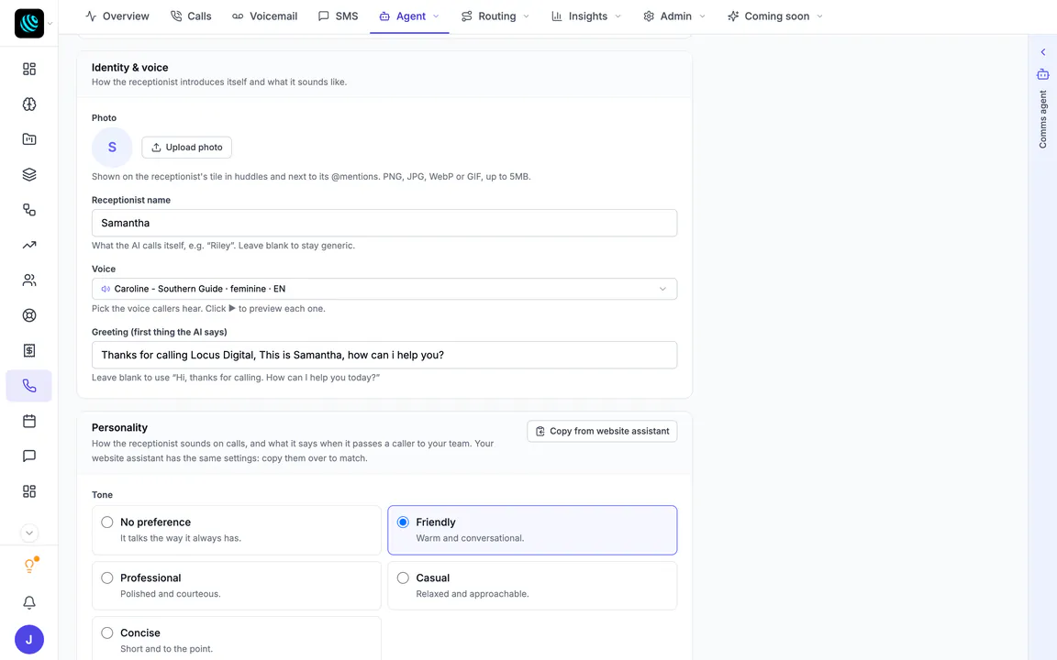Click the Greeting text input field
Image resolution: width=1057 pixels, height=660 pixels.
pos(384,355)
